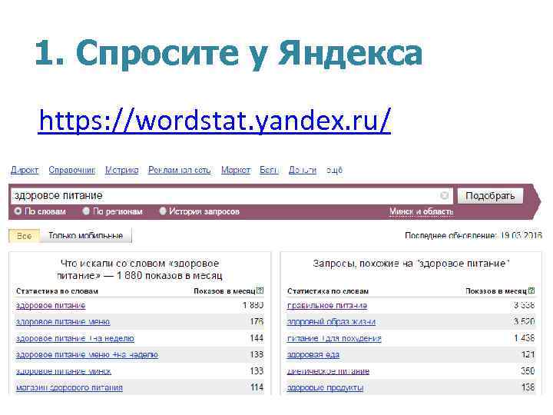Open the https://wordstat.yandex.ru/ hyperlink
Viewport: 553px width, 415px height.
pyautogui.click(x=215, y=120)
